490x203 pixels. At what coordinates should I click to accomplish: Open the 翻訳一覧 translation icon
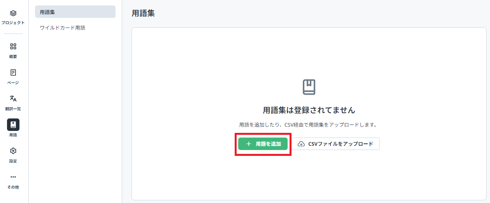tap(13, 99)
